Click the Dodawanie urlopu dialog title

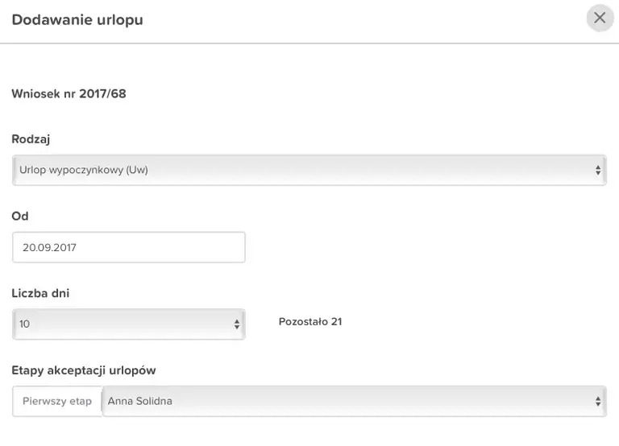[x=77, y=20]
